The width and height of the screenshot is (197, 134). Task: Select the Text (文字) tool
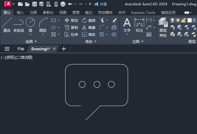coord(127,25)
